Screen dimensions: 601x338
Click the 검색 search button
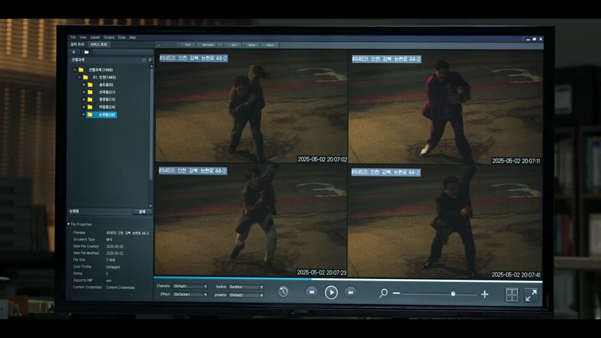(142, 212)
